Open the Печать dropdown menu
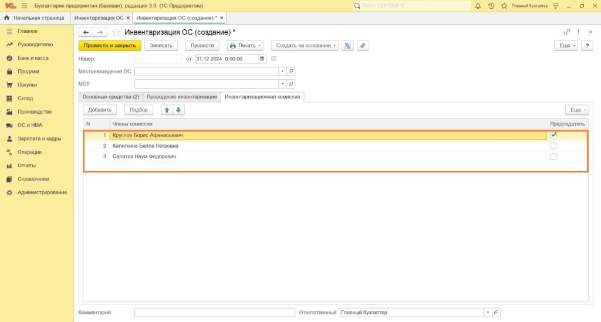Image resolution: width=601 pixels, height=322 pixels. click(245, 46)
